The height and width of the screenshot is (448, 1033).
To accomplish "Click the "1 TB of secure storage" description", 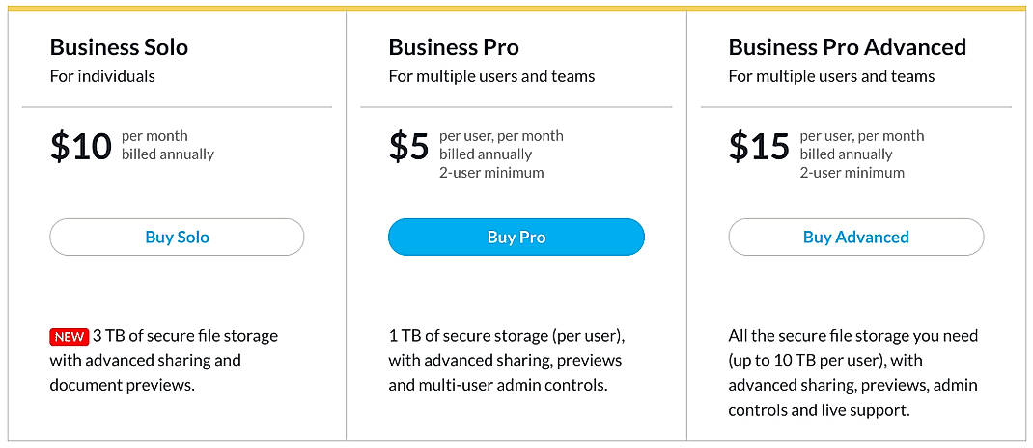I will pos(506,336).
